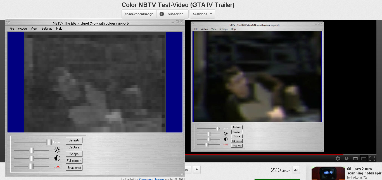The image size is (382, 180).
Task: Click the Defaults button in NBTV
Action: coord(74,140)
